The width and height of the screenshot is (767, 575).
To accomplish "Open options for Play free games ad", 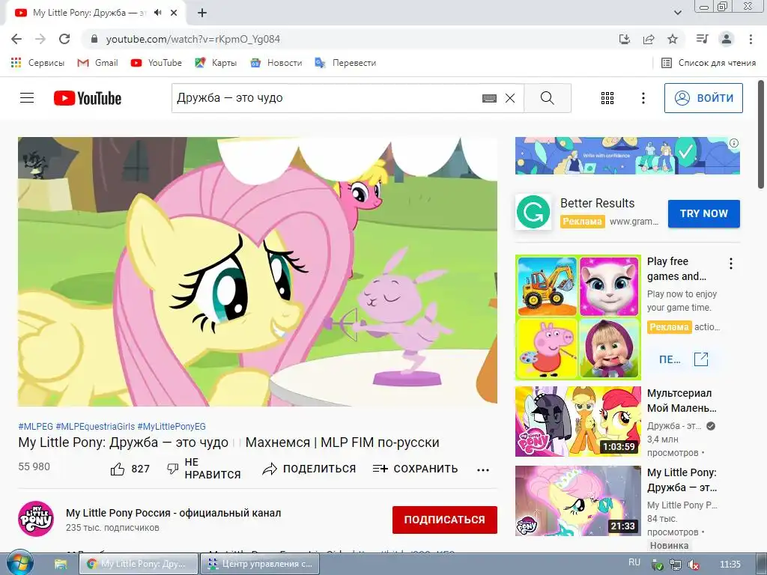I will click(731, 264).
